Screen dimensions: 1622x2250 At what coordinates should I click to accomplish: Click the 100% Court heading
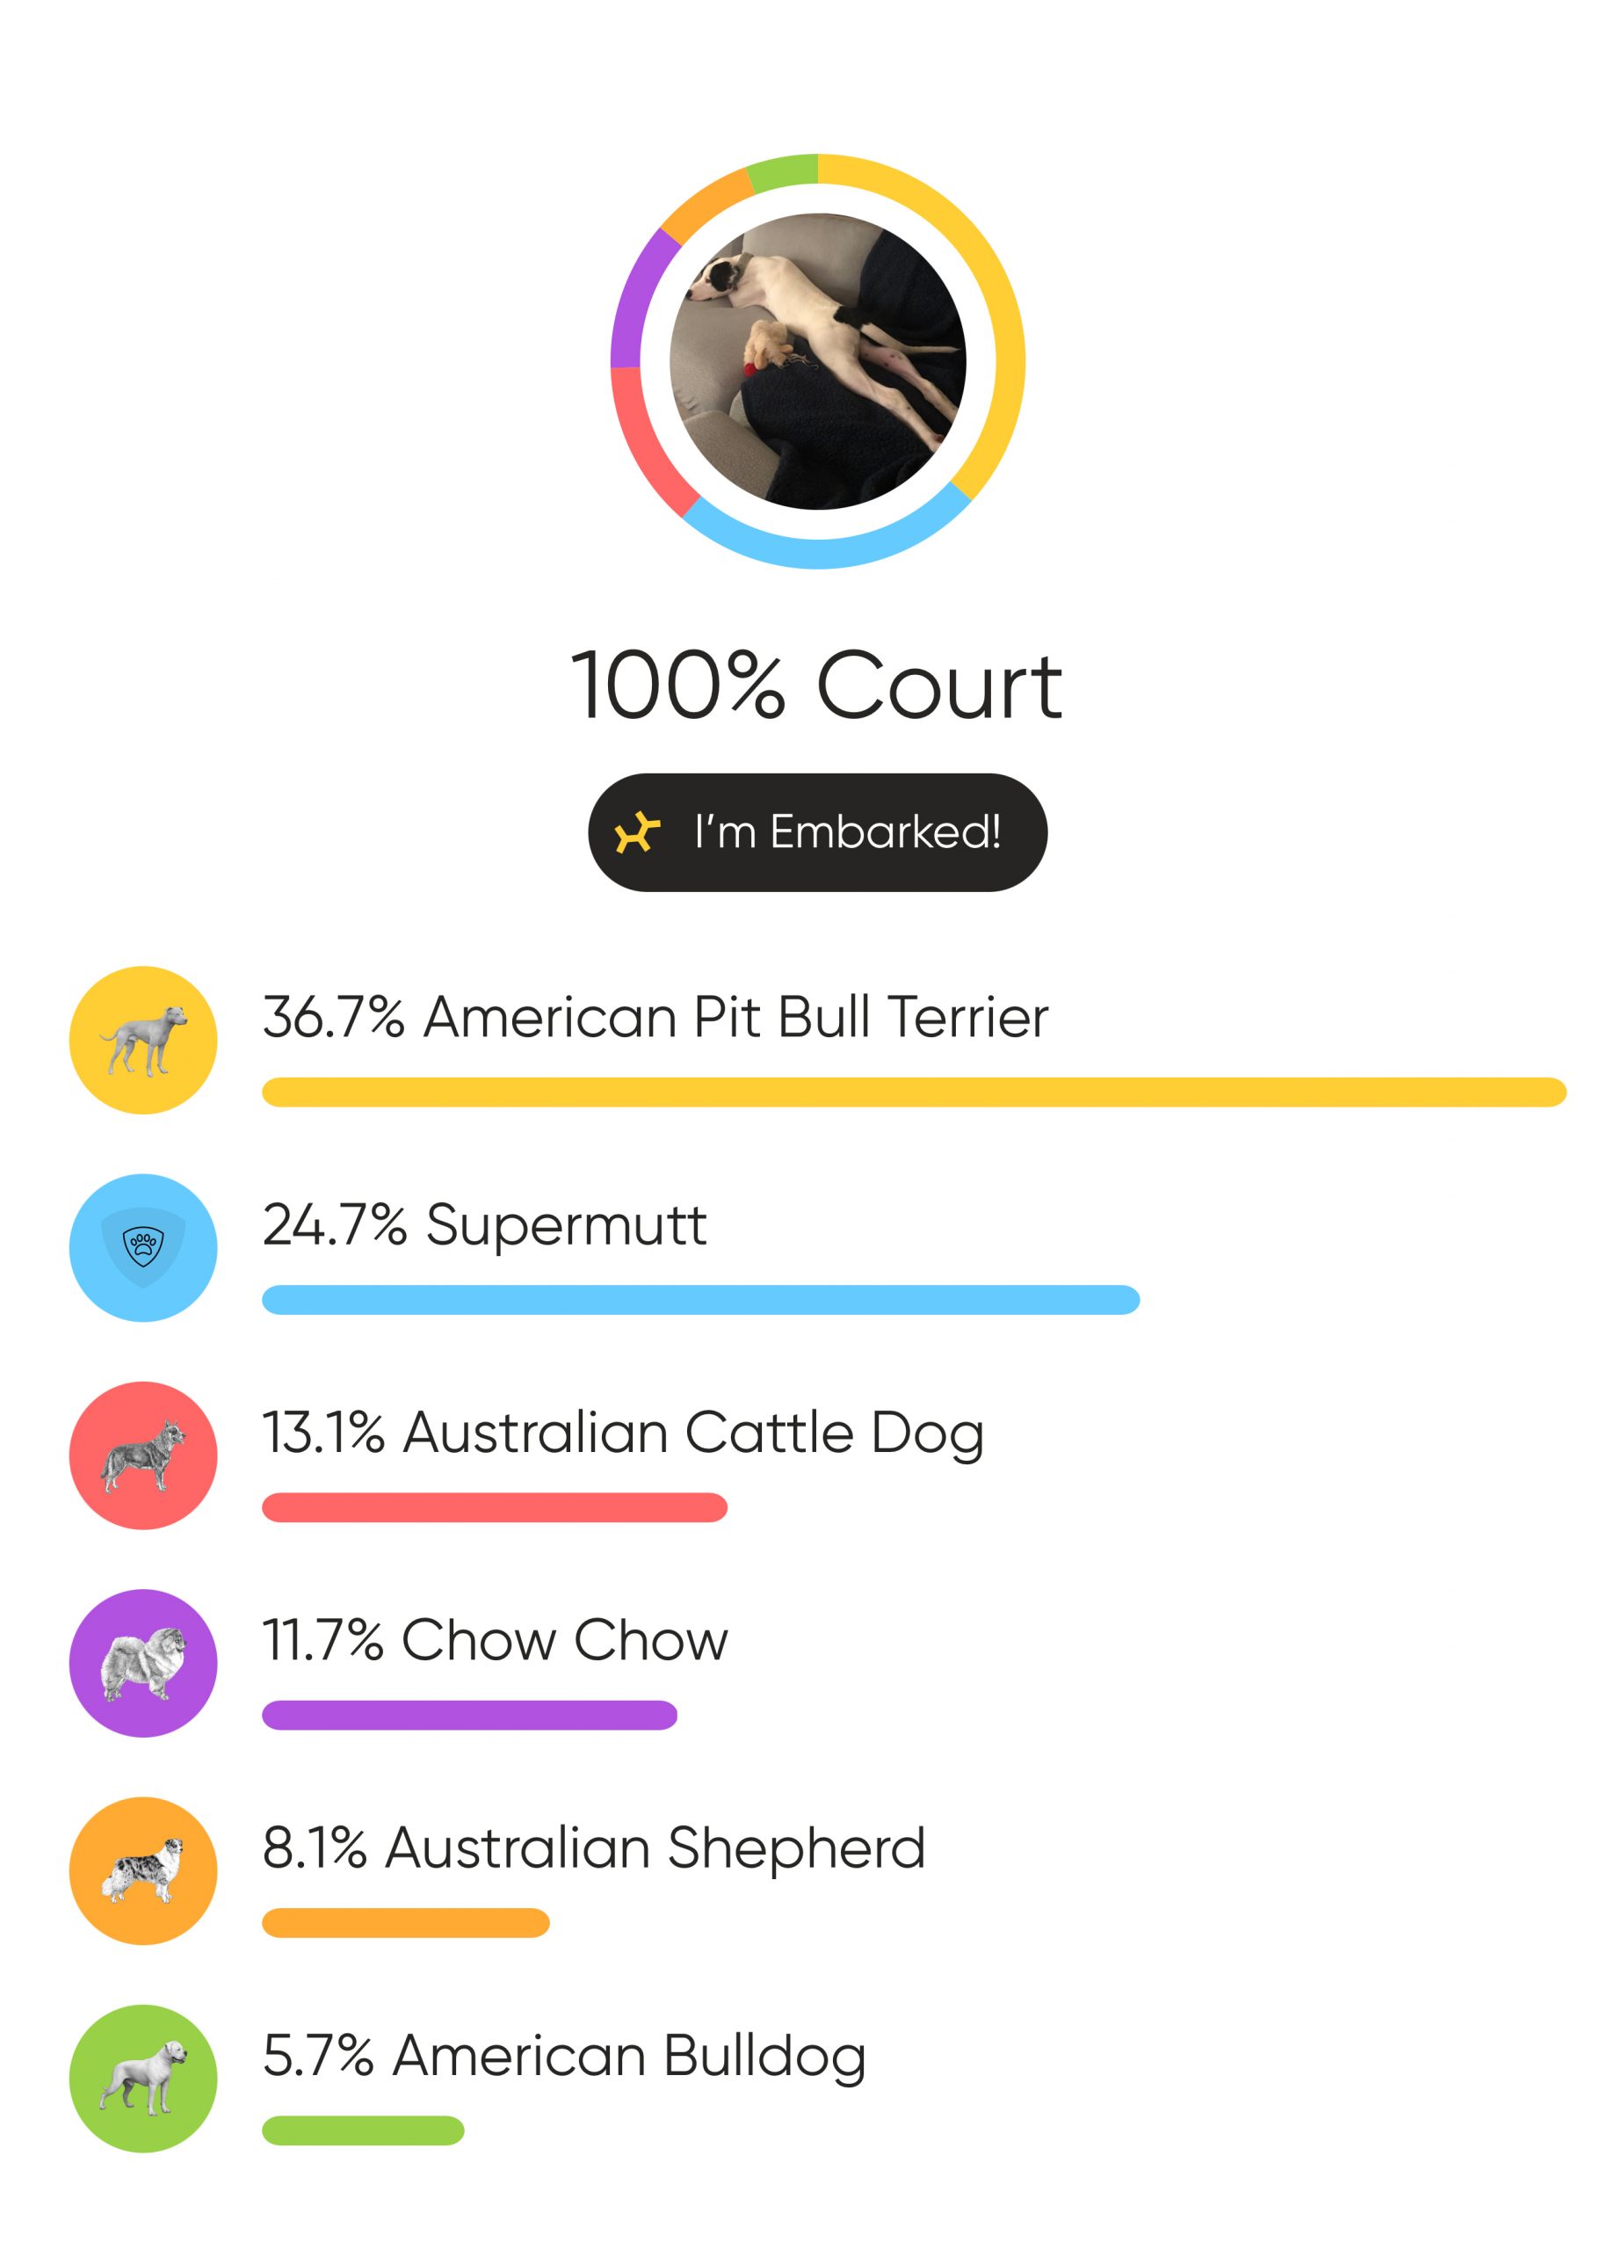click(x=816, y=686)
